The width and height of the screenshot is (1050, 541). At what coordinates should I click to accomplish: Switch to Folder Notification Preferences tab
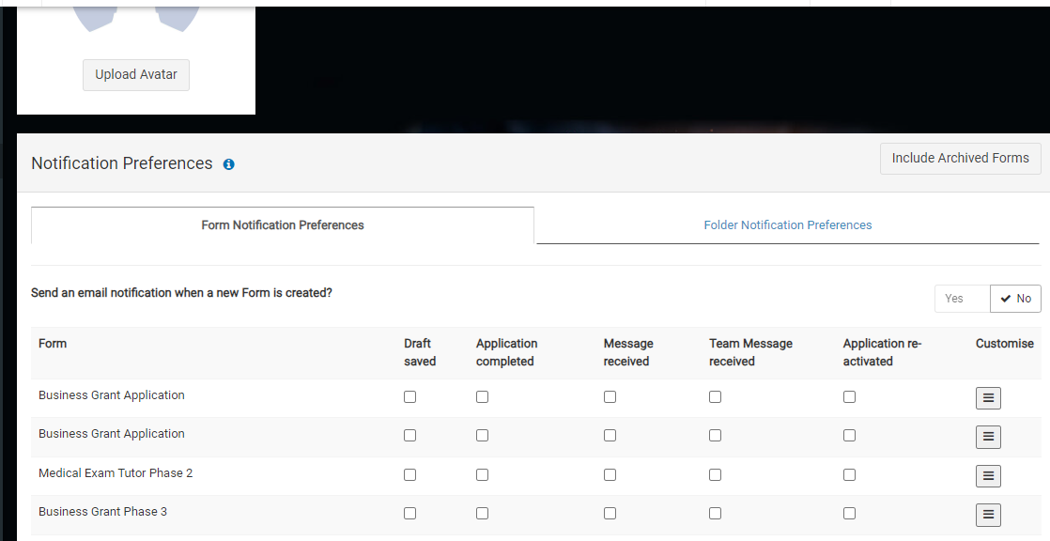click(x=787, y=225)
